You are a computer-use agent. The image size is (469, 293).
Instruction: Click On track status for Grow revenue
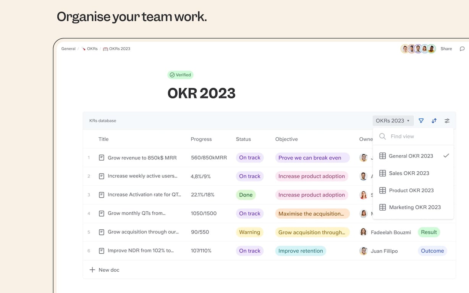[250, 158]
